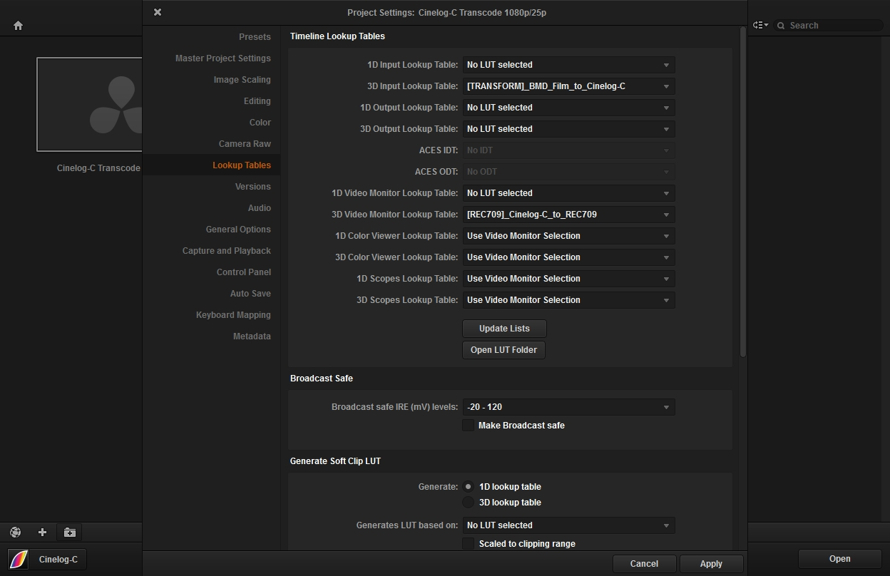This screenshot has height=576, width=890.
Task: Open Broadcast safe IRE levels dropdown
Action: pyautogui.click(x=568, y=407)
